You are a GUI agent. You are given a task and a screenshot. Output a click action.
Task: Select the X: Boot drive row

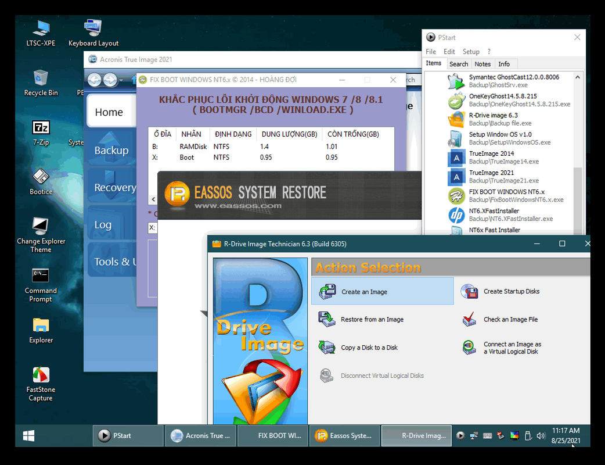point(271,158)
